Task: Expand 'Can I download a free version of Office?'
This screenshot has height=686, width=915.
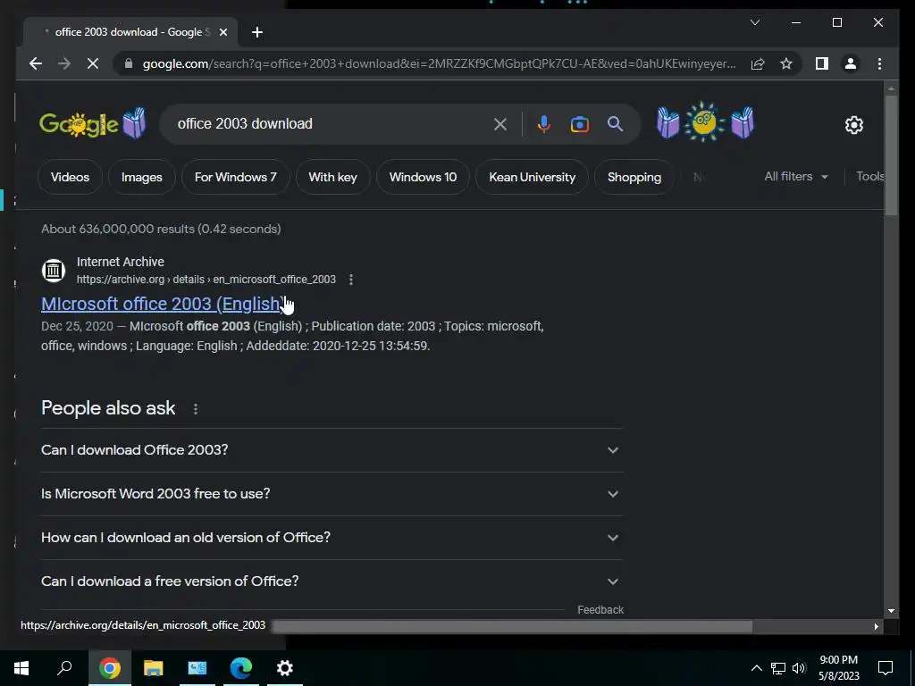Action: point(332,581)
